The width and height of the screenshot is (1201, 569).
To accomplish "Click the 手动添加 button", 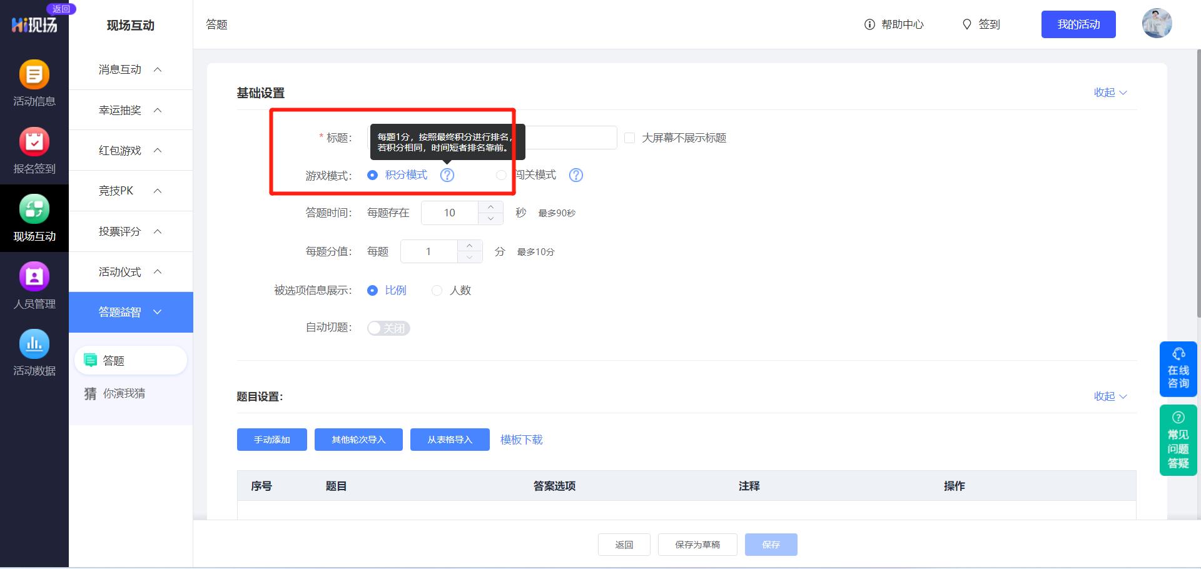I will point(271,440).
